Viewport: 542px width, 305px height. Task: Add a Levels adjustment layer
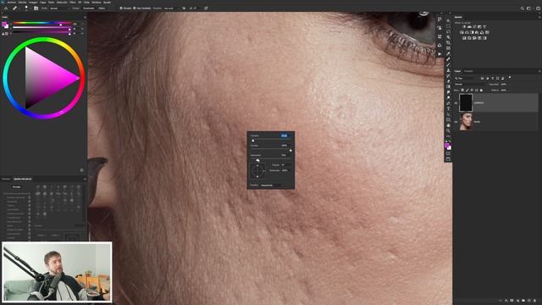(x=469, y=26)
